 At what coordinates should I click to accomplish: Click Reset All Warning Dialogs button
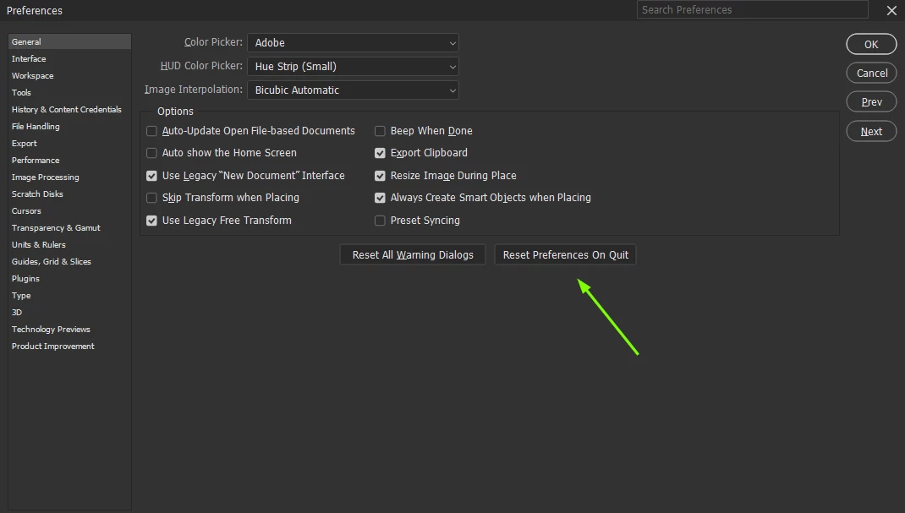[x=413, y=254]
